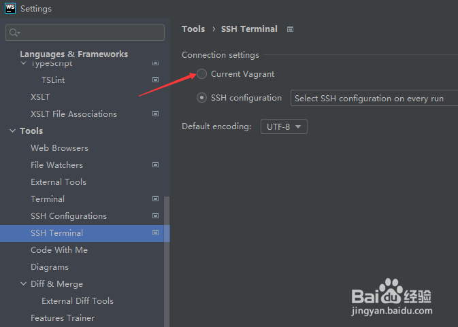458x327 pixels.
Task: Open the Default encoding UTF-8 dropdown
Action: (x=284, y=126)
